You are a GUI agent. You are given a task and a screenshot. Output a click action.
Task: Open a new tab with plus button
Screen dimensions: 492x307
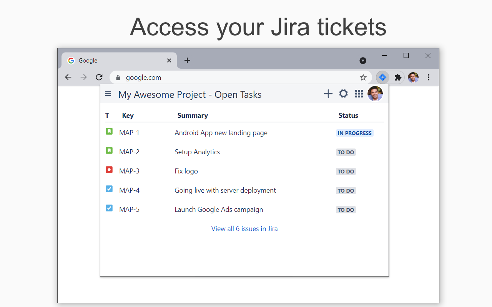(187, 60)
